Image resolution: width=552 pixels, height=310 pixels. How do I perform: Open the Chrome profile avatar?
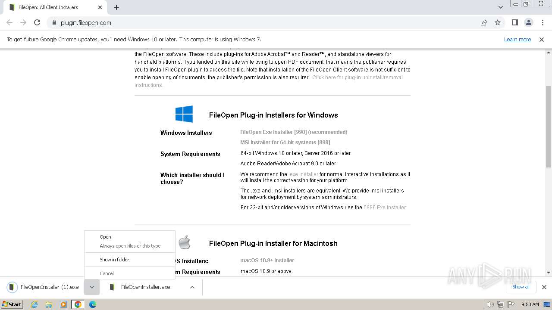(x=528, y=23)
